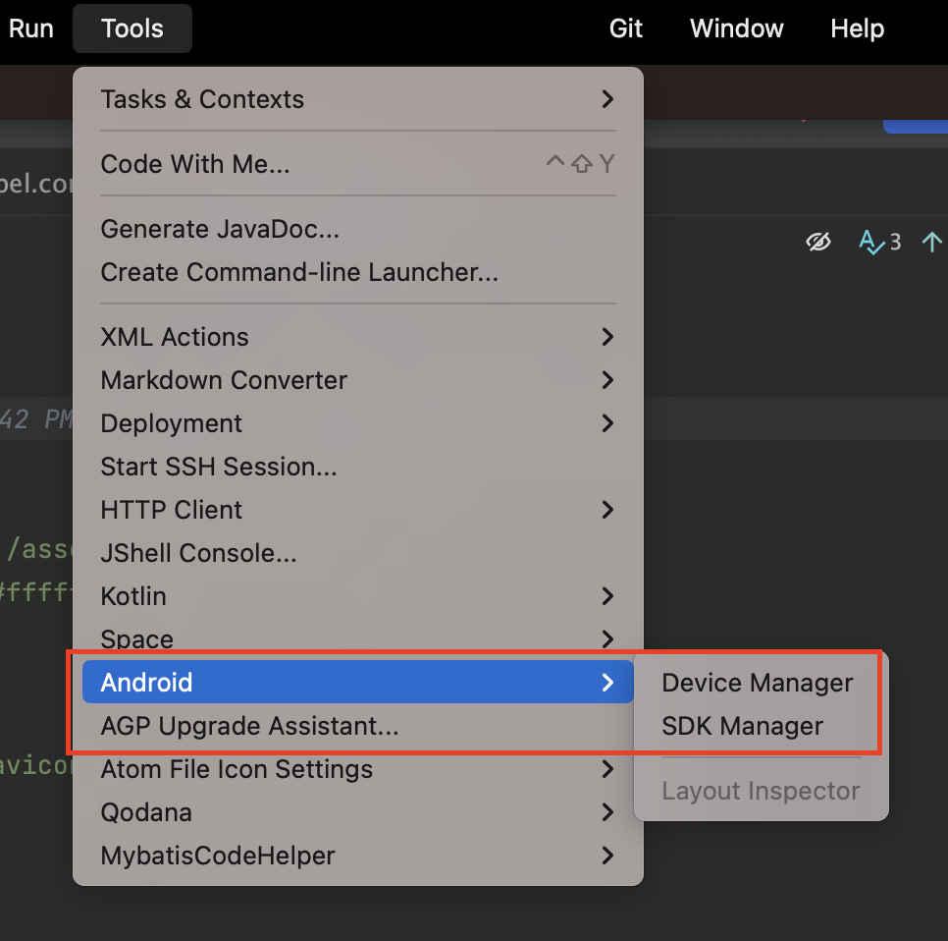Expand Deployment submenu

358,423
